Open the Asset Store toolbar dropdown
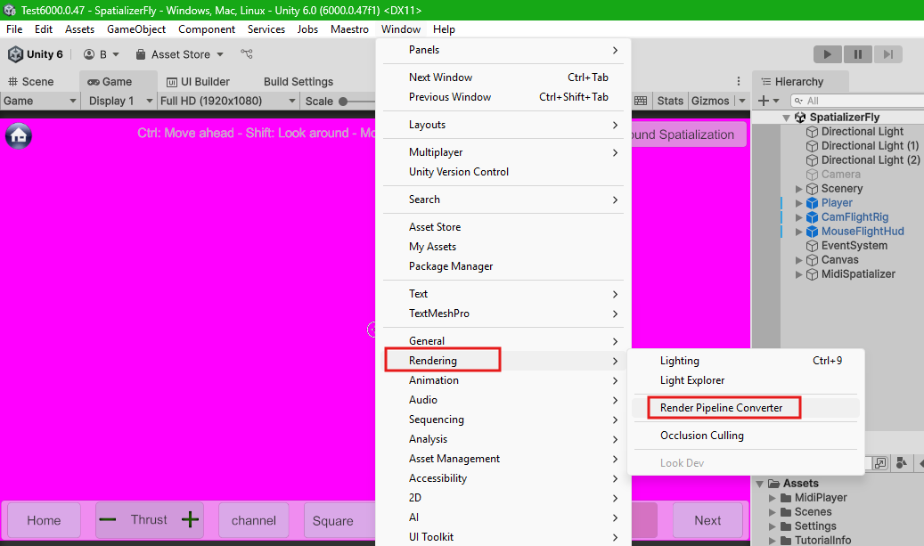The width and height of the screenshot is (924, 546). (180, 54)
